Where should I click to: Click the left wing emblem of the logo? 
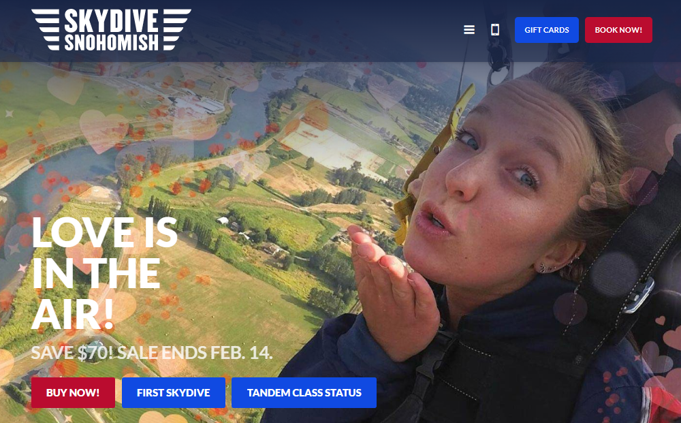[46, 29]
